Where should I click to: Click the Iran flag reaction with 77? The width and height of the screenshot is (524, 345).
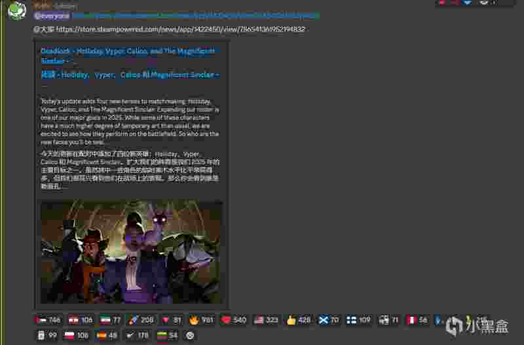point(110,320)
